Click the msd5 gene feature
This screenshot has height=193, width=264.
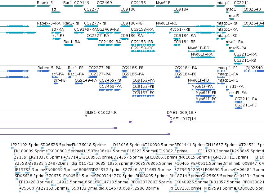(231, 19)
